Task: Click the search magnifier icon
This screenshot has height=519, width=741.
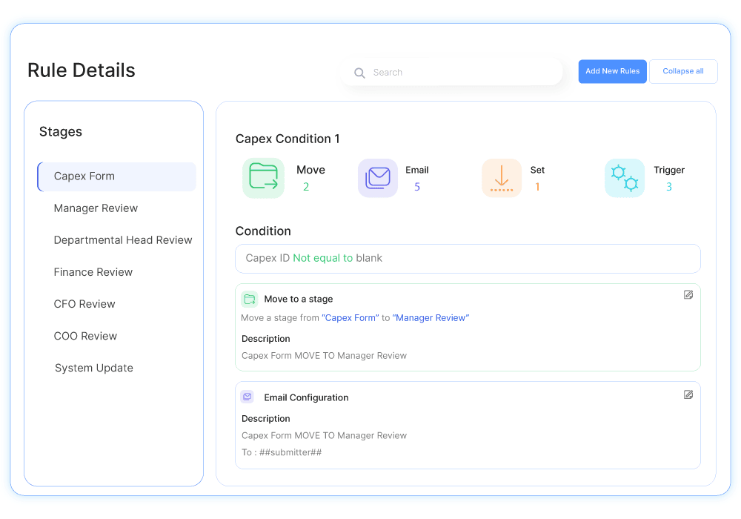Action: click(x=359, y=73)
